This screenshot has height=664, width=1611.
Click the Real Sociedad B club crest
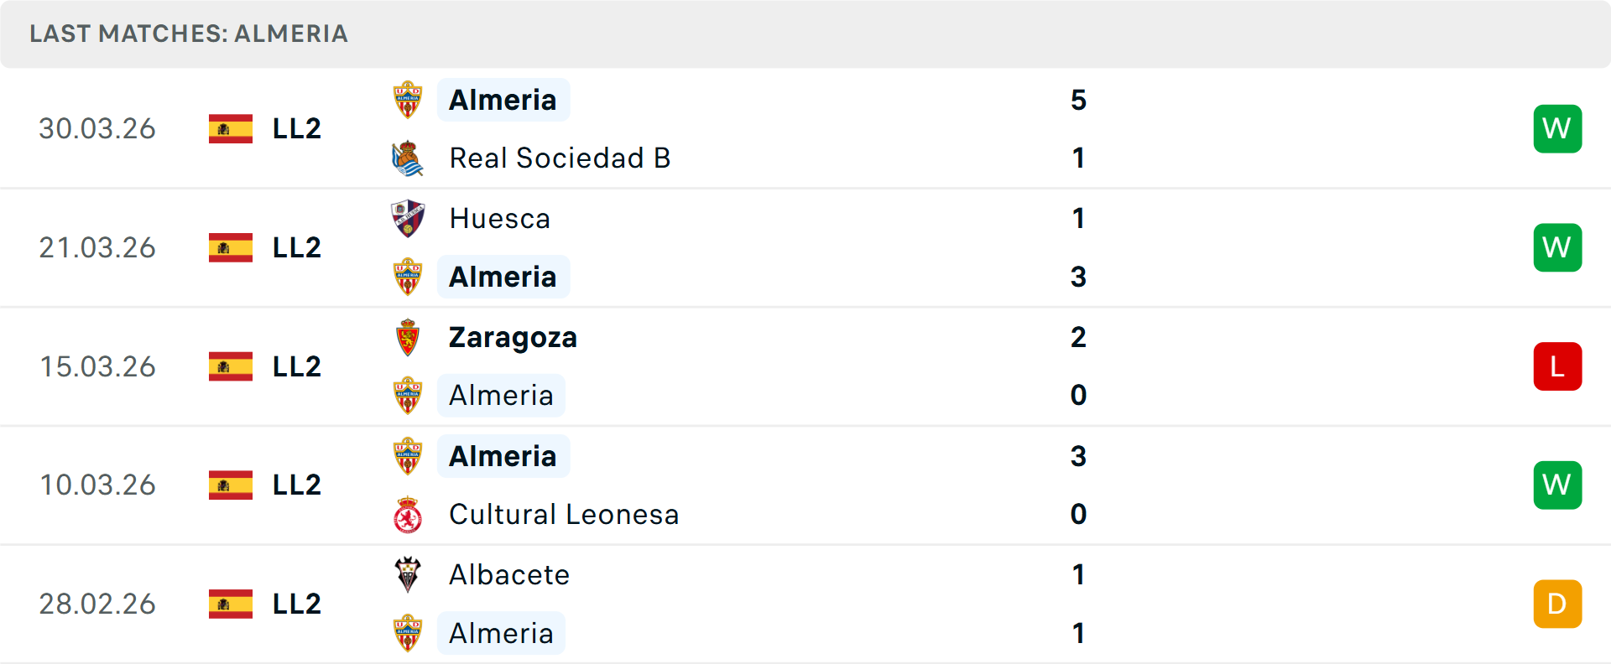click(x=408, y=158)
